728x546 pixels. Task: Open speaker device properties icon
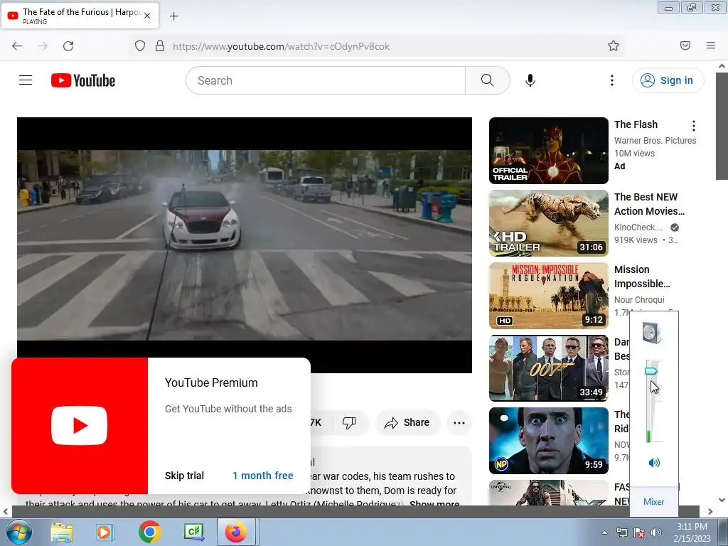(x=652, y=333)
